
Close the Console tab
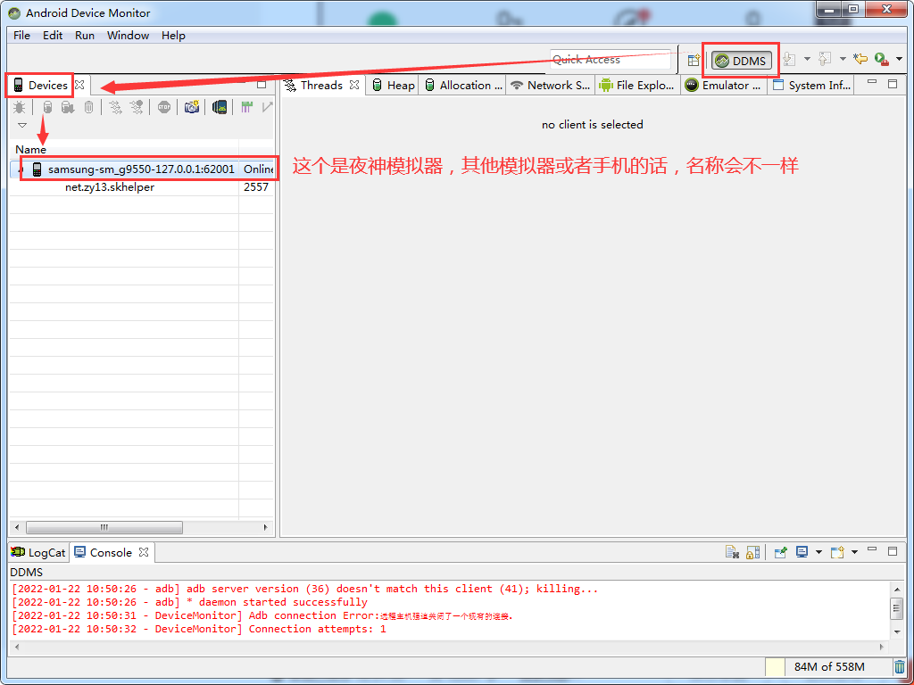point(144,552)
